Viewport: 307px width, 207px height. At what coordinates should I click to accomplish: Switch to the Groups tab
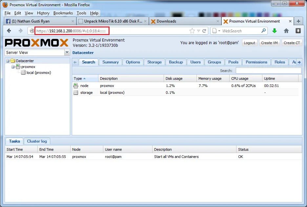point(215,62)
